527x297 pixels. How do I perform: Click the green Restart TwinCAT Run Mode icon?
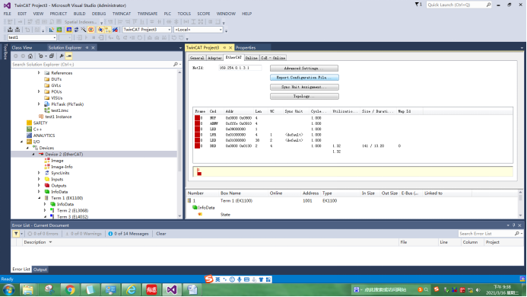[59, 30]
